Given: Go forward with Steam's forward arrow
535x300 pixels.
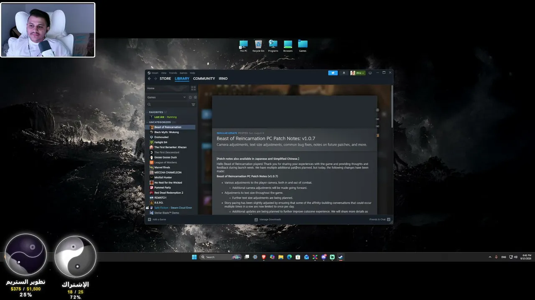Looking at the screenshot, I should click(155, 78).
